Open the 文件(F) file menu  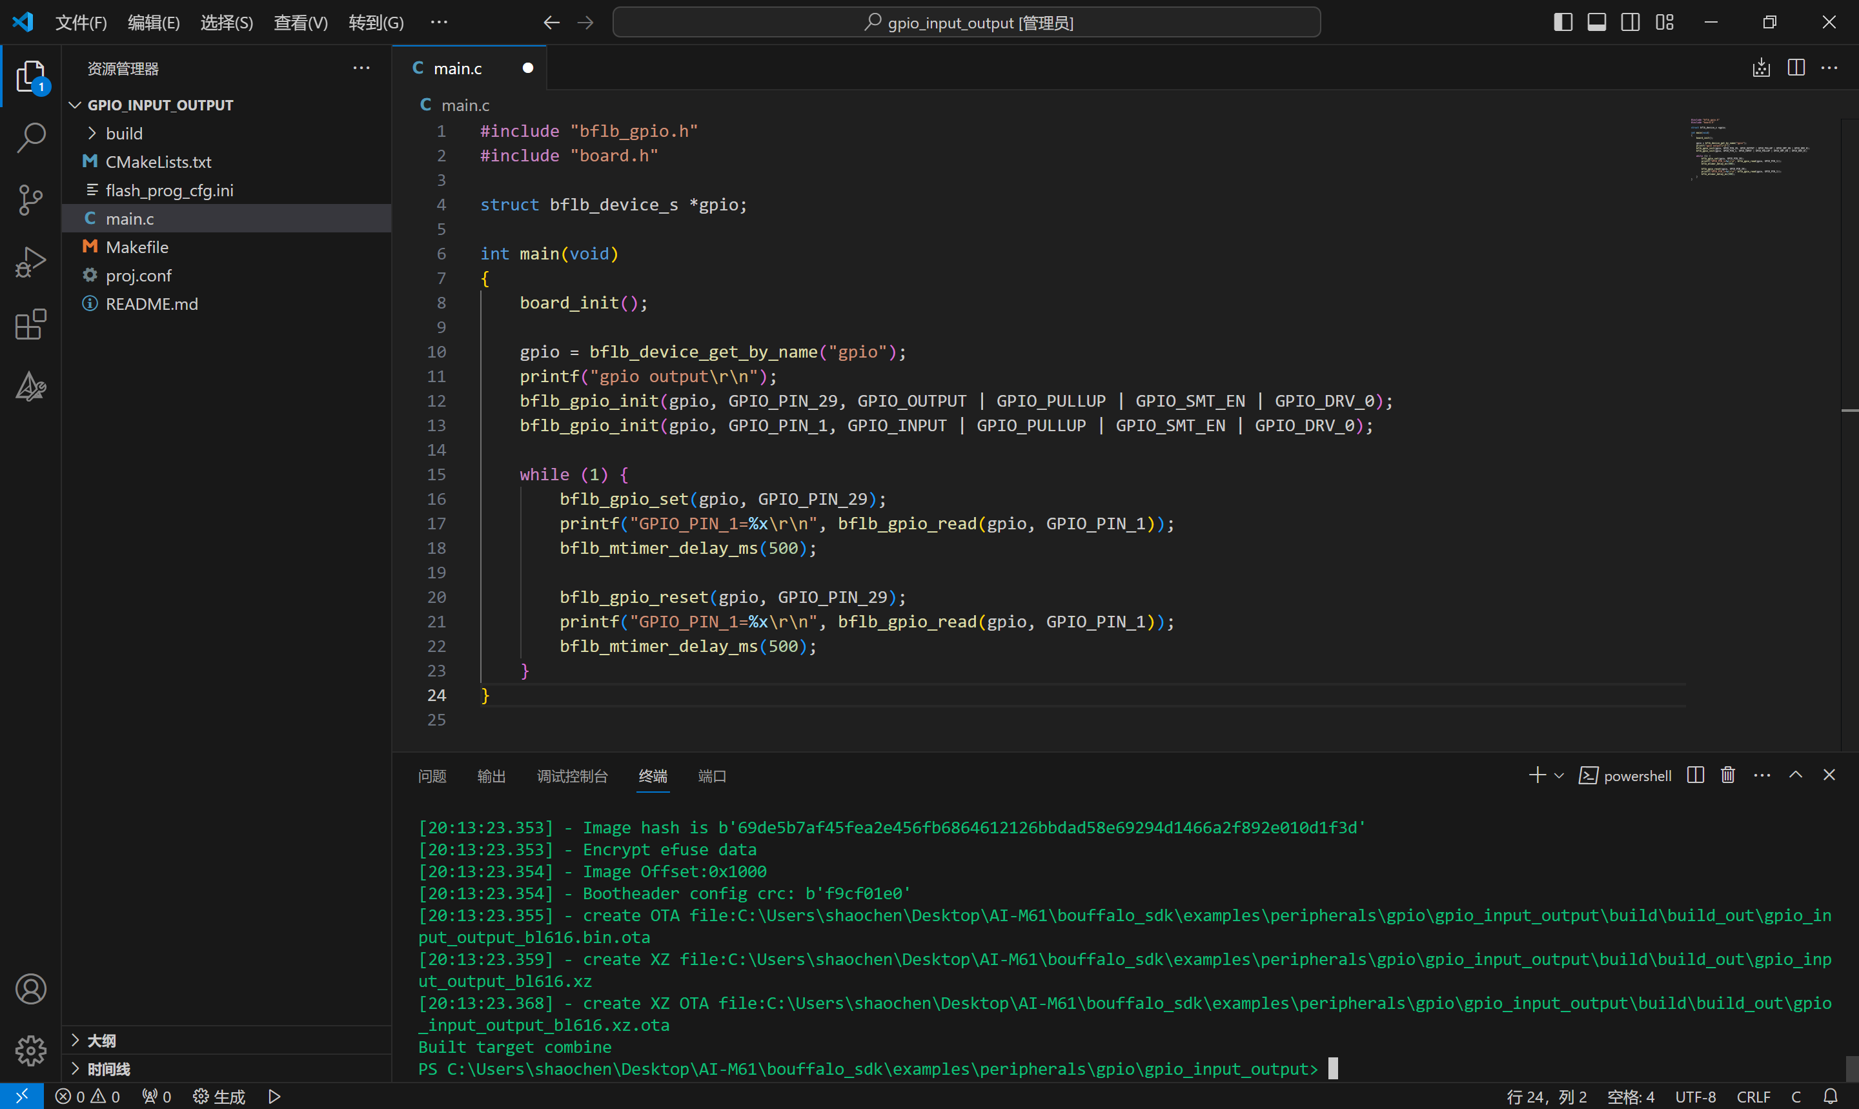click(76, 23)
